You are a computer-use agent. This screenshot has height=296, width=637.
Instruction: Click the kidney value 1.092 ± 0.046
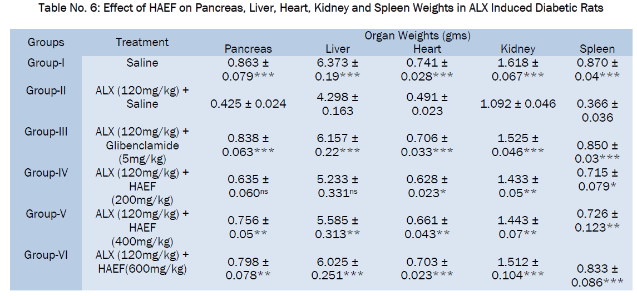click(x=518, y=104)
